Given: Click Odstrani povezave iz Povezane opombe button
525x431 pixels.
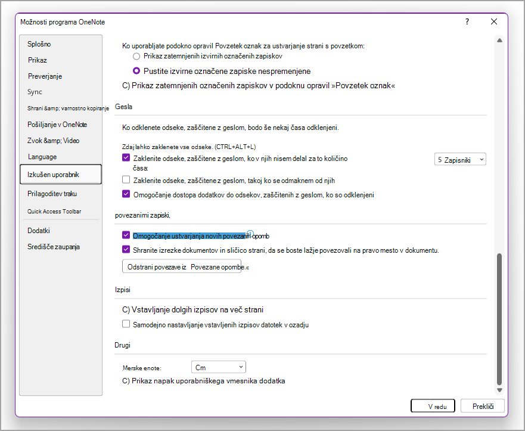Looking at the screenshot, I should [x=182, y=266].
